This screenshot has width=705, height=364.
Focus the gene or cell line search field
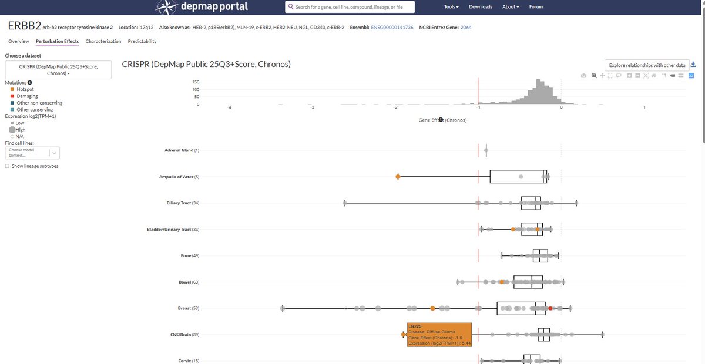[x=350, y=7]
